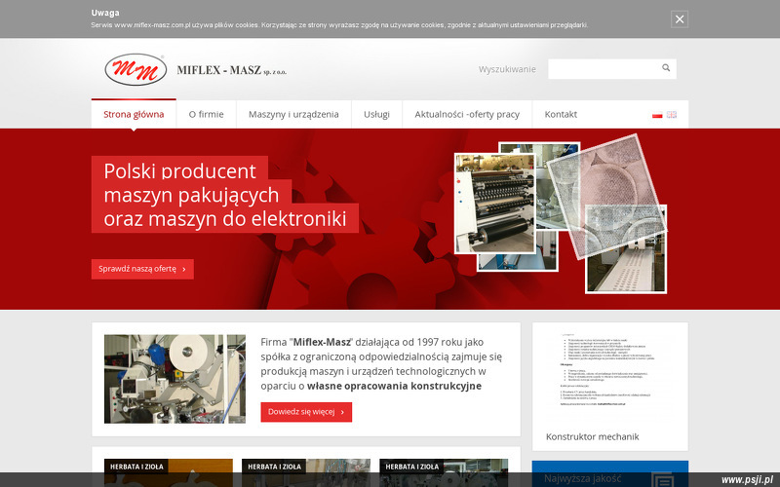Screen dimensions: 780x487
Task: Switch language with the British flag
Action: click(x=672, y=115)
